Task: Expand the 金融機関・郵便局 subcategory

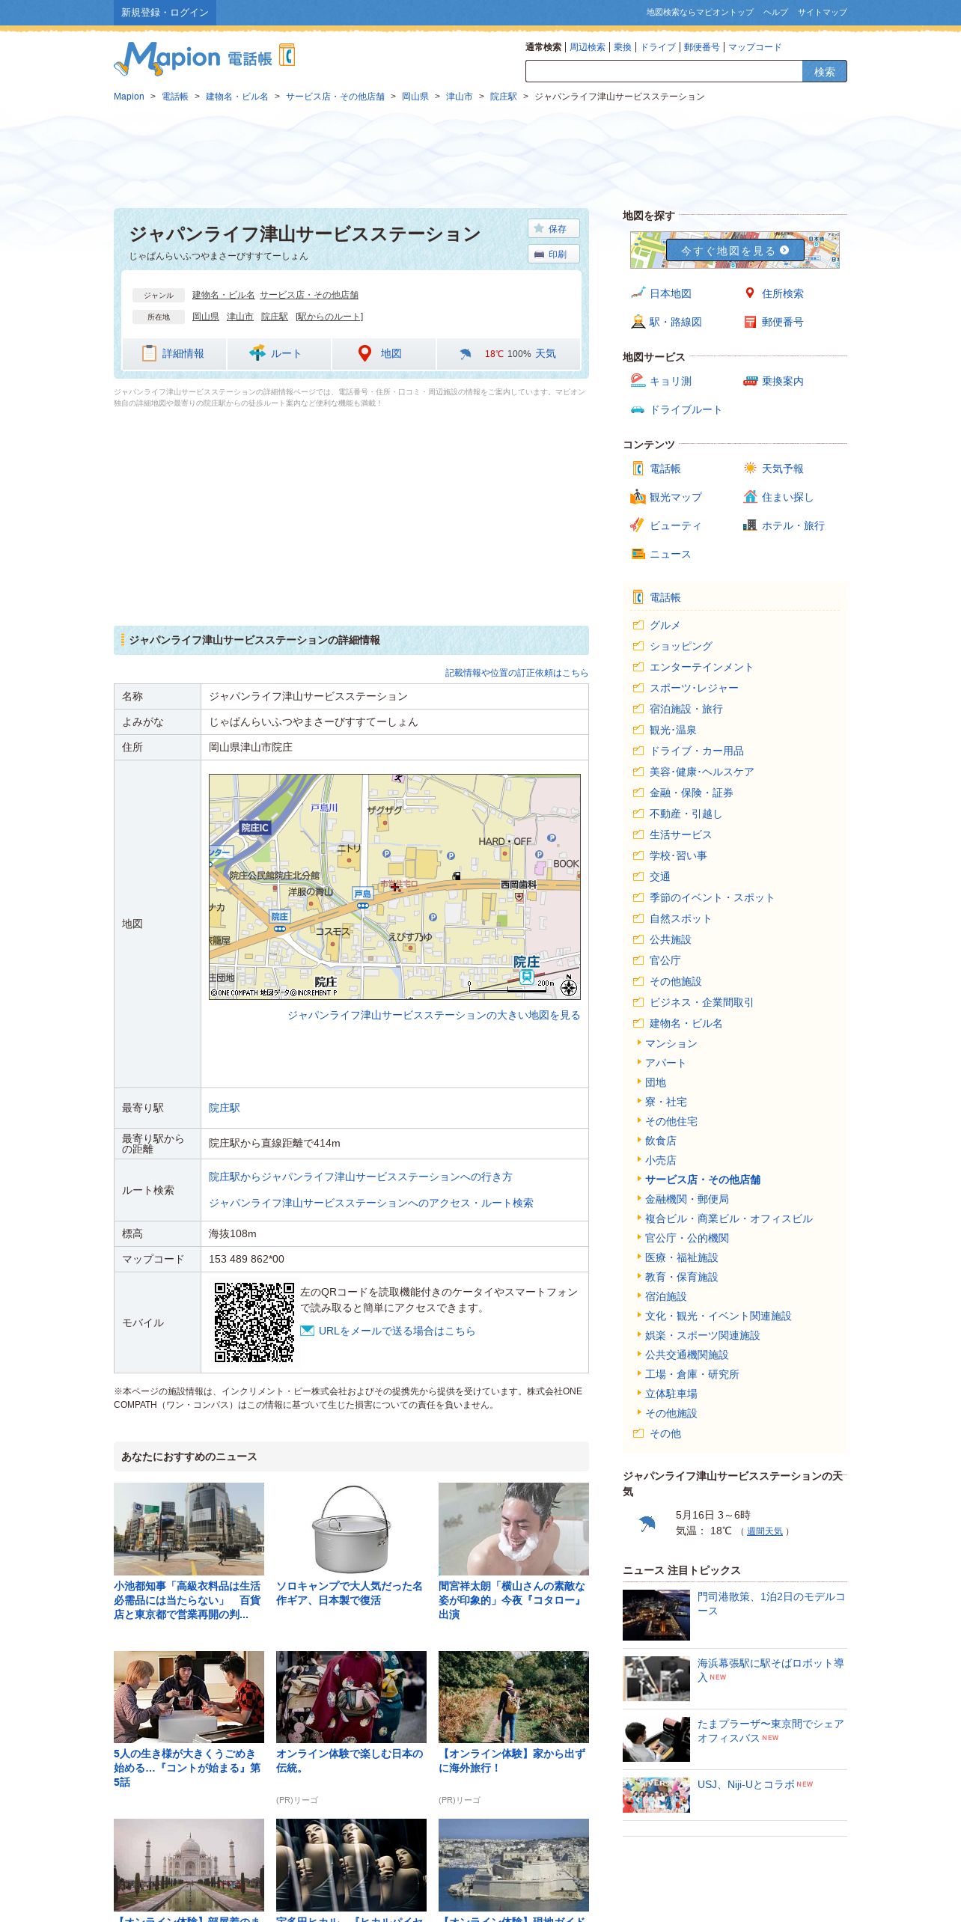Action: (686, 1199)
